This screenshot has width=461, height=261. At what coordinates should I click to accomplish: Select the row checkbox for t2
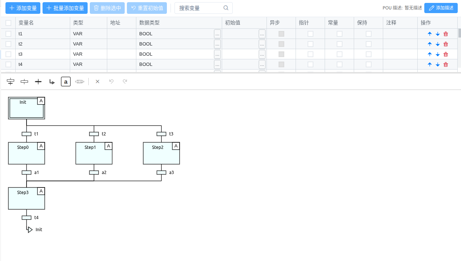[8, 44]
